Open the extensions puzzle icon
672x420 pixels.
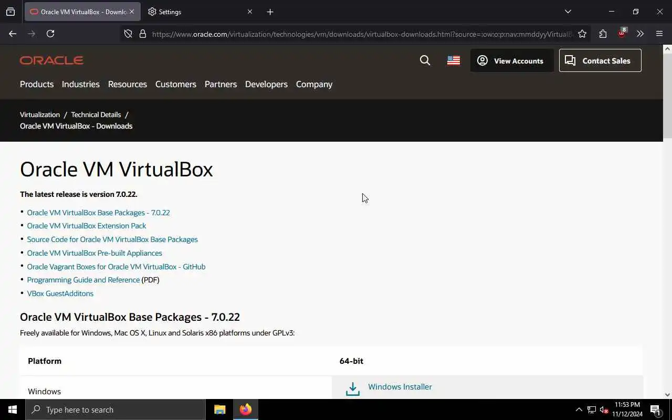(x=603, y=34)
